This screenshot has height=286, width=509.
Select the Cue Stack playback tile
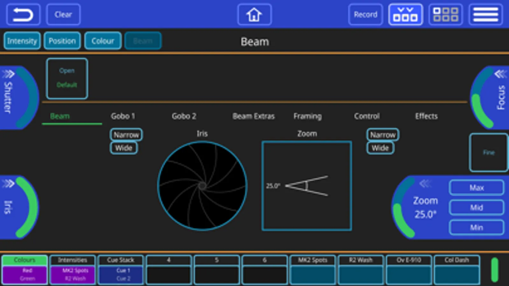pyautogui.click(x=121, y=269)
